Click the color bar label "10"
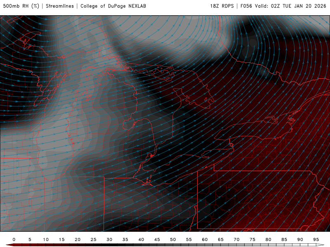 (46, 240)
